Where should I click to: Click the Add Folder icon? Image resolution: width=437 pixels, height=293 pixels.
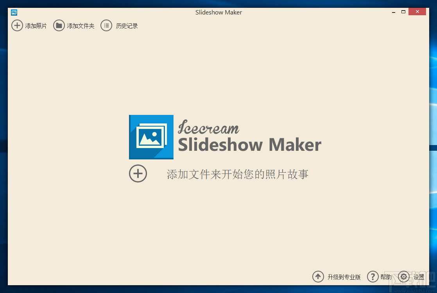click(x=59, y=26)
